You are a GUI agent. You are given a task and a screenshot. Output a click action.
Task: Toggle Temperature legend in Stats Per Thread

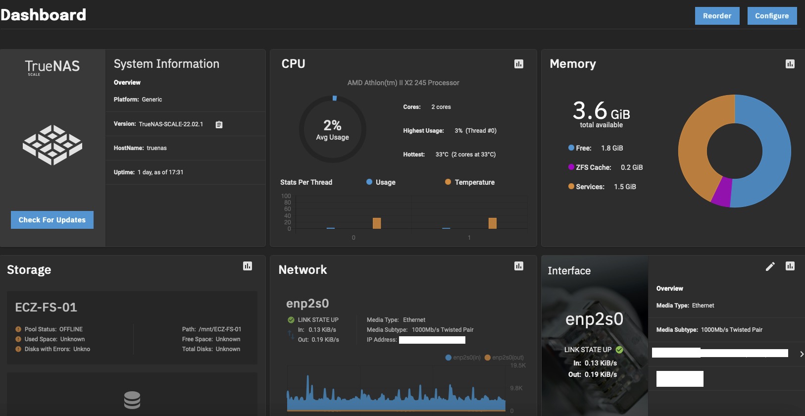[470, 182]
